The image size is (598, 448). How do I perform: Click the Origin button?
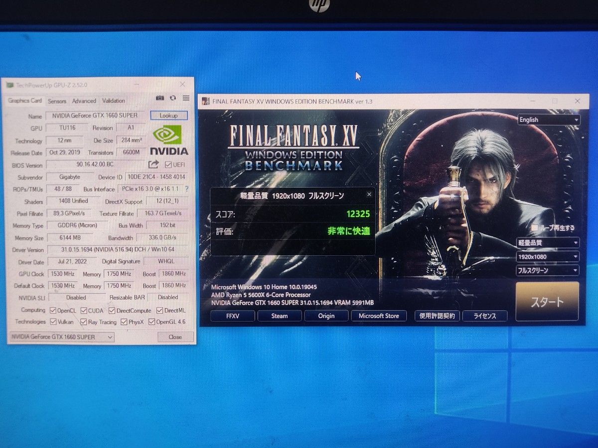[x=326, y=316]
